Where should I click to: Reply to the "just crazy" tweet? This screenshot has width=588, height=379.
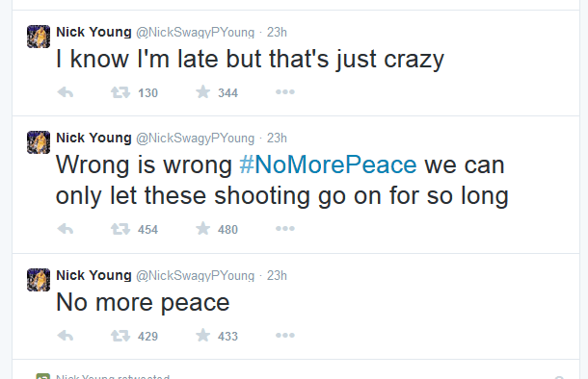tap(66, 92)
